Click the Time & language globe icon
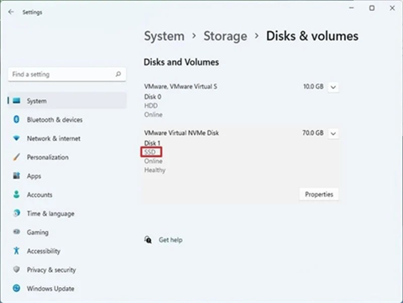The width and height of the screenshot is (403, 303). coord(17,213)
